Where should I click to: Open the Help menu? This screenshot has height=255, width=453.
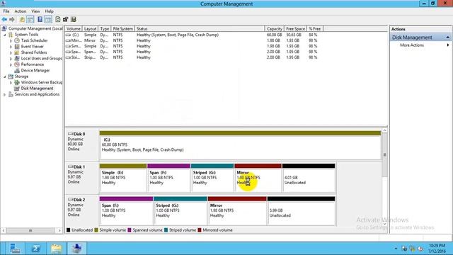pos(49,11)
